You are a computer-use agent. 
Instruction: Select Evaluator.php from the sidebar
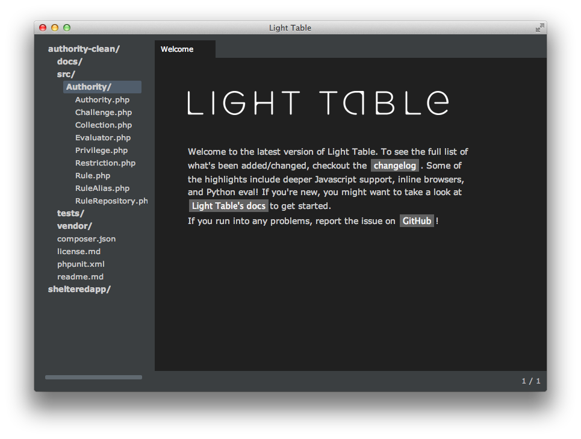tap(102, 138)
